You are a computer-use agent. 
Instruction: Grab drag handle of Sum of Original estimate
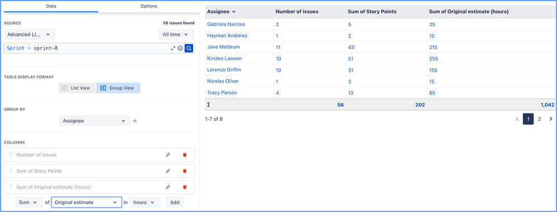coord(11,187)
